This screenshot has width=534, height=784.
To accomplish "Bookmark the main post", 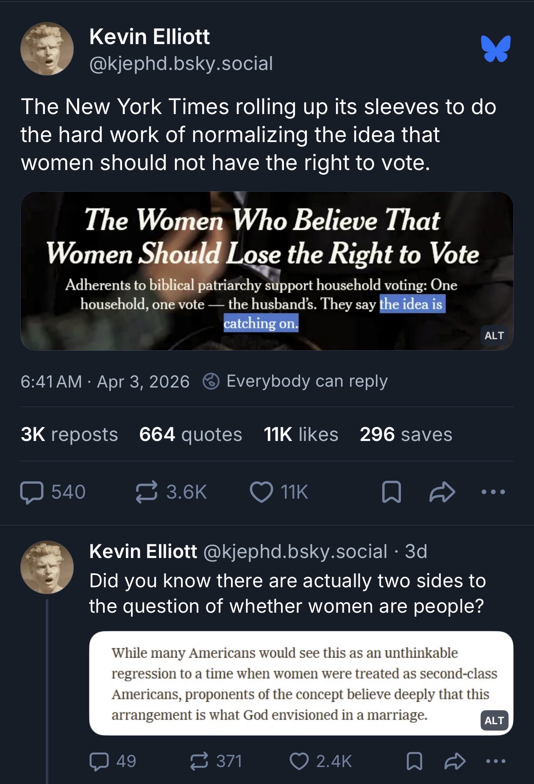I will [391, 492].
